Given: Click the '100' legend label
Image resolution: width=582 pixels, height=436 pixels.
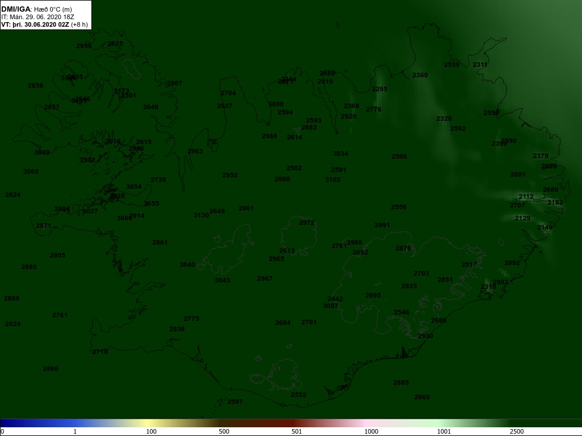Looking at the screenshot, I should [x=151, y=431].
